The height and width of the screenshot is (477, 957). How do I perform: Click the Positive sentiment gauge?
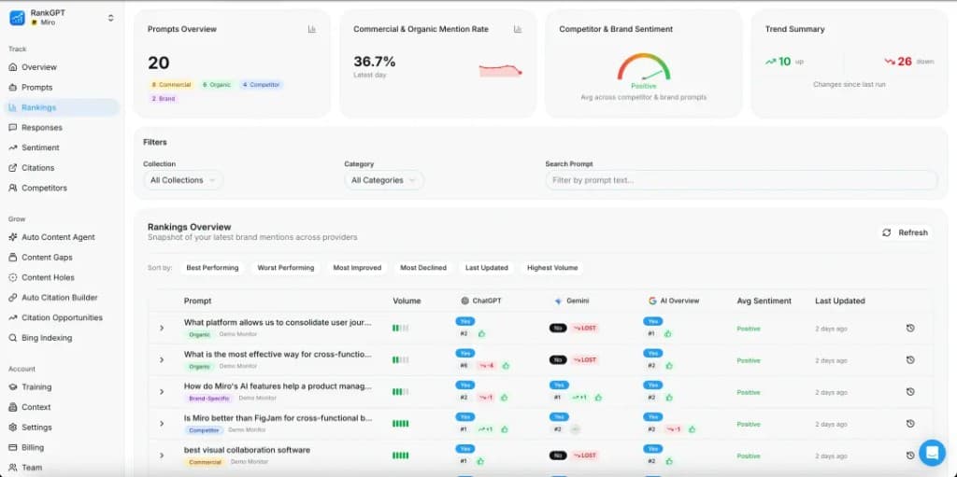[643, 69]
